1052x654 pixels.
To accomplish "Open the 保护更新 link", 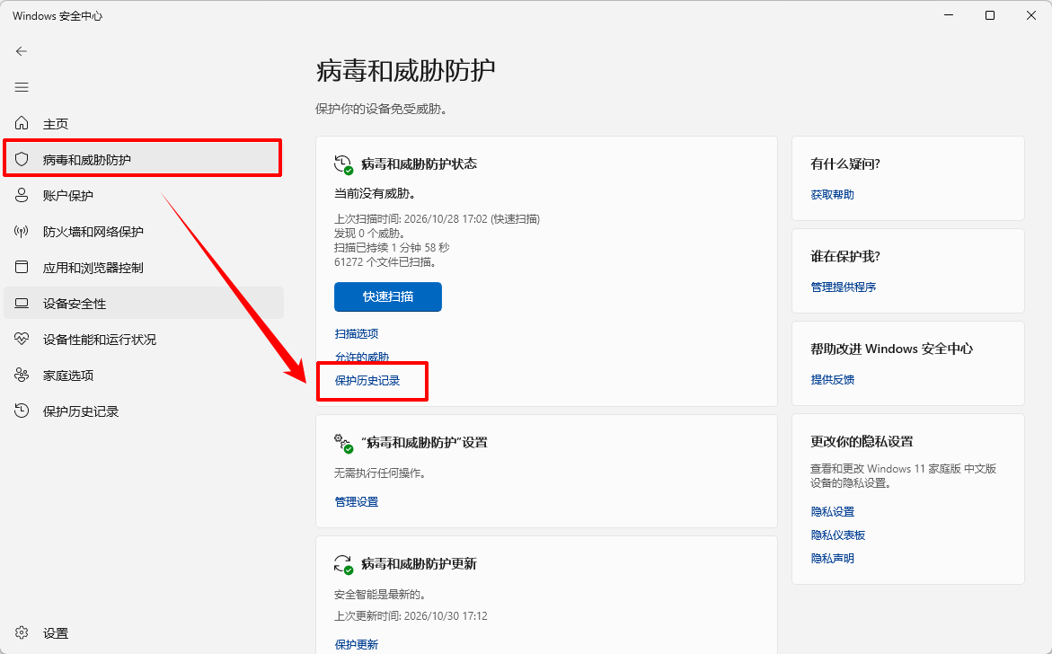I will (357, 645).
